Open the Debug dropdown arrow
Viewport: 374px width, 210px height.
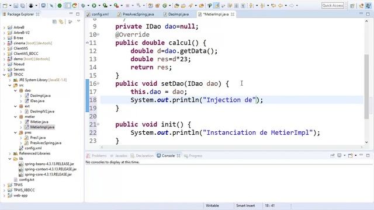click(88, 5)
